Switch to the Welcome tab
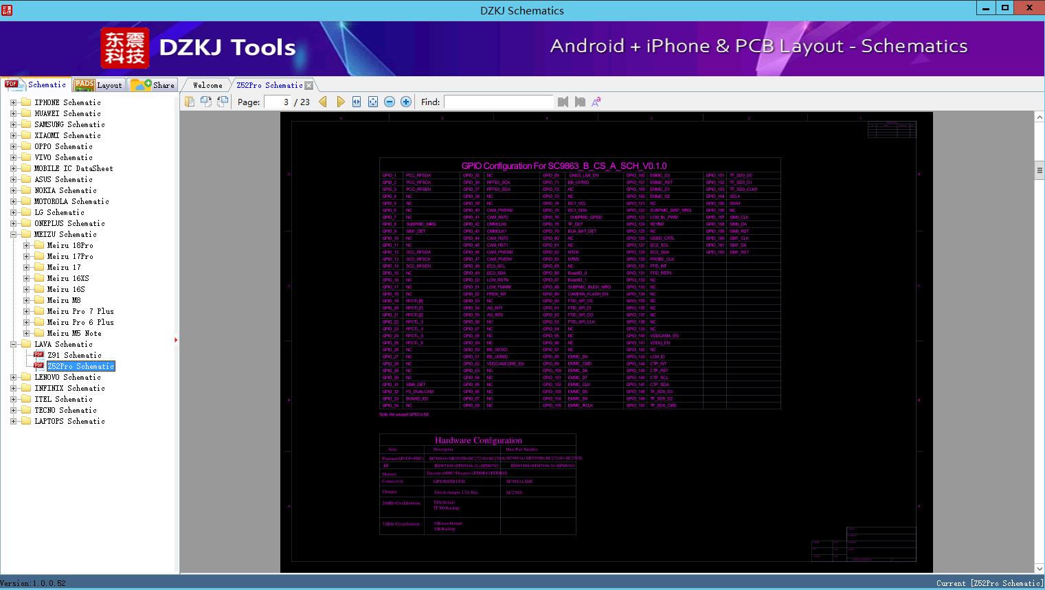Image resolution: width=1045 pixels, height=590 pixels. [x=207, y=85]
